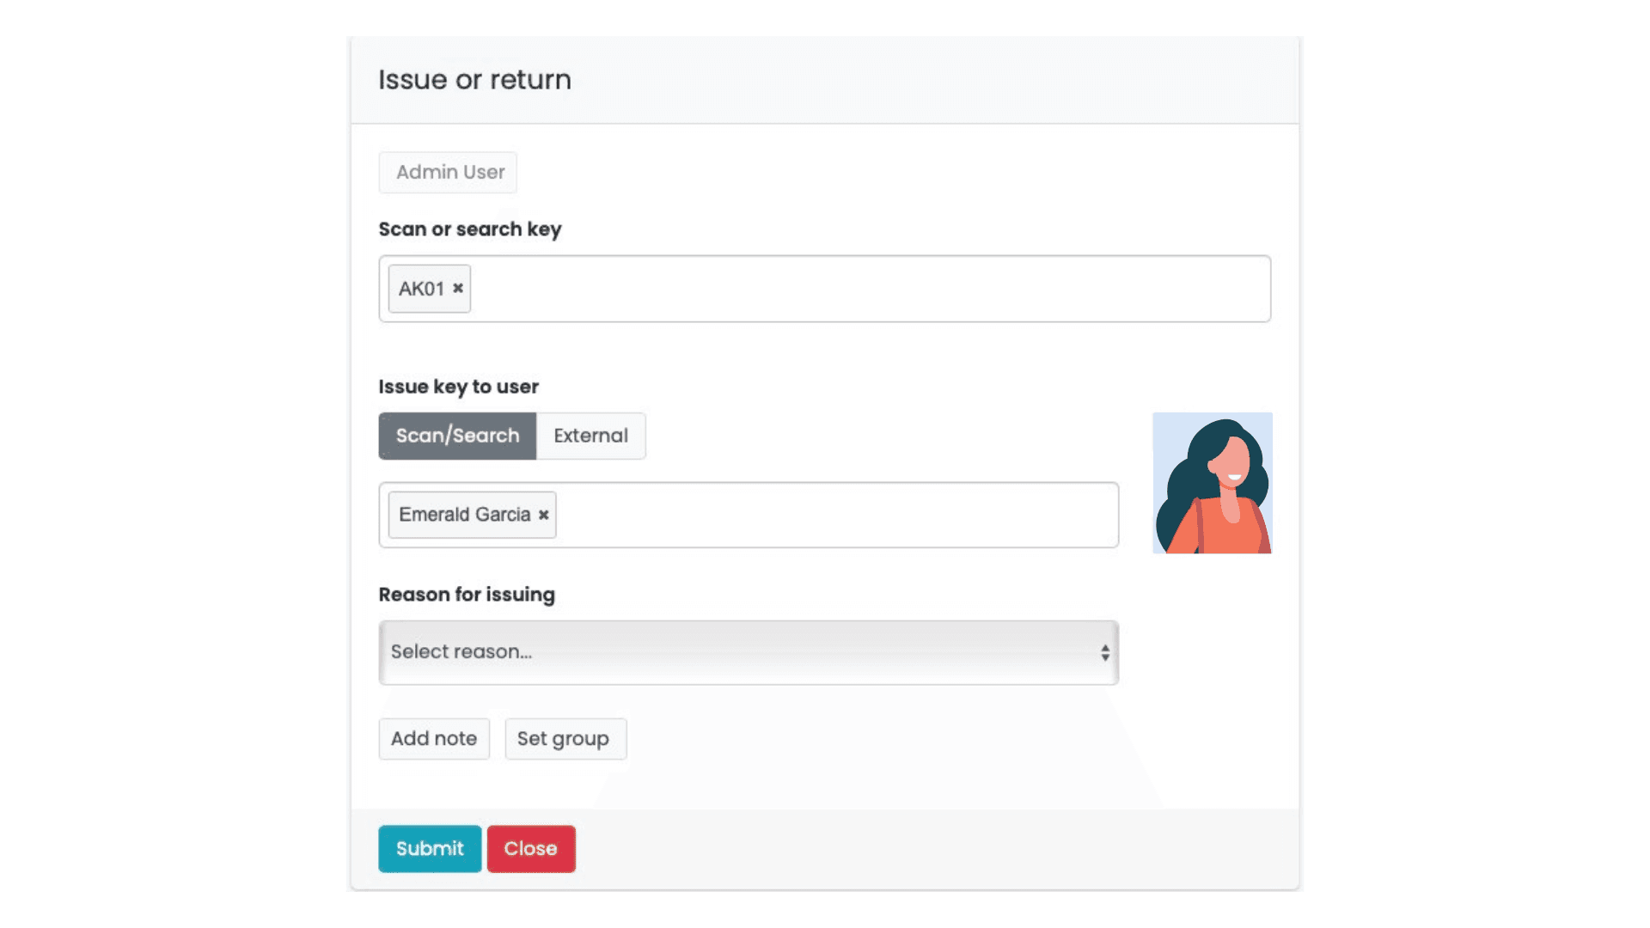
Task: Remove Emerald Garcia from user field
Action: pyautogui.click(x=543, y=516)
